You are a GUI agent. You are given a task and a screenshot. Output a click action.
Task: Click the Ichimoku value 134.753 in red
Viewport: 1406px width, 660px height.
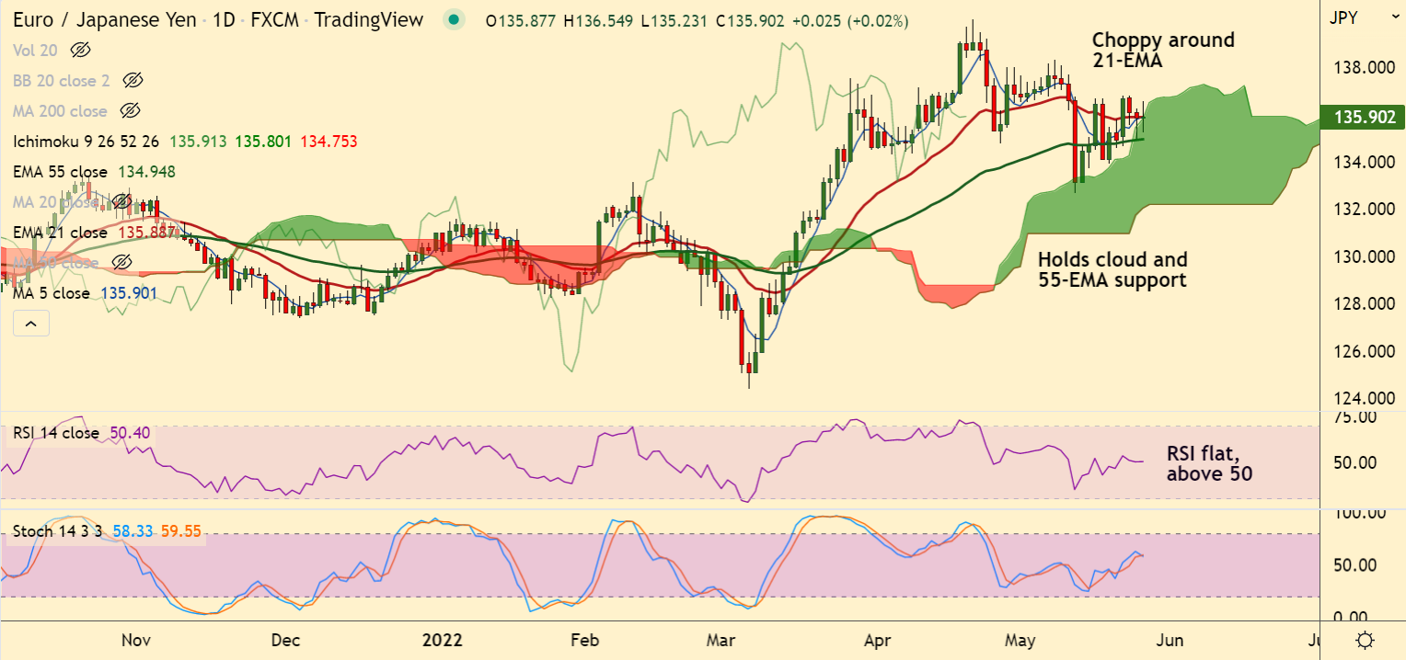[x=328, y=141]
